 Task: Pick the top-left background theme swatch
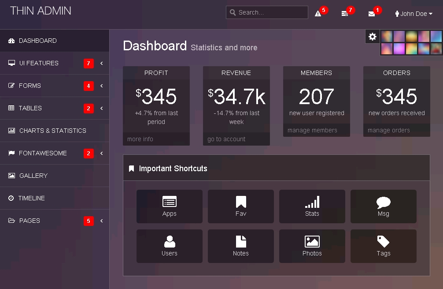tap(387, 37)
